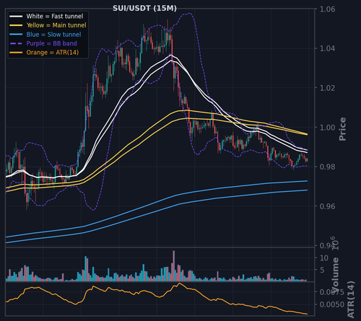361x321 pixels.
Task: Click the 1.04 price axis label
Action: click(327, 48)
